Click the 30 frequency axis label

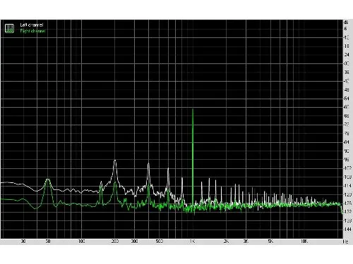coord(23,241)
